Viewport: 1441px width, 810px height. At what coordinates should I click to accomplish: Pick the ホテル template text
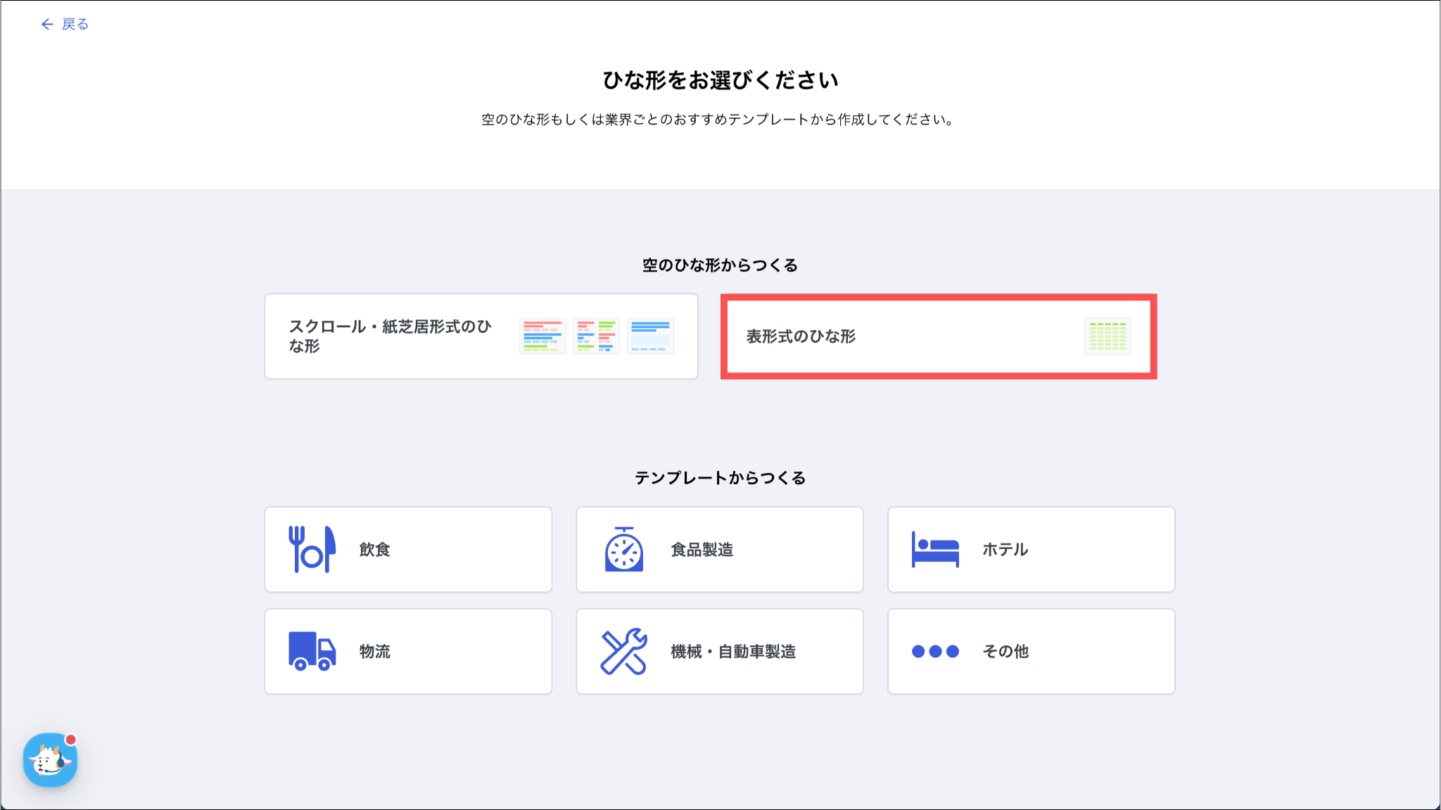click(1005, 550)
